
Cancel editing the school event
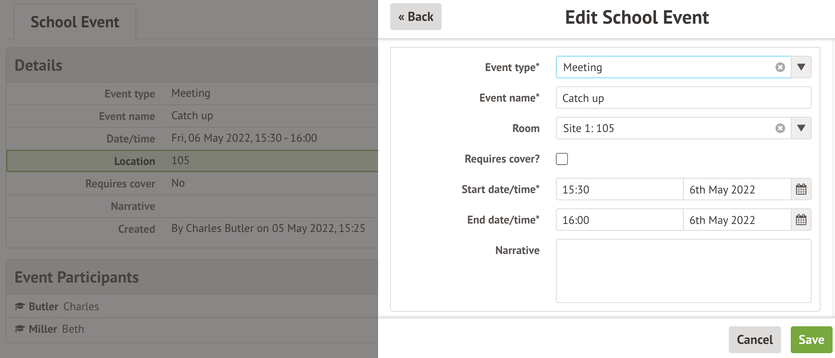tap(755, 340)
